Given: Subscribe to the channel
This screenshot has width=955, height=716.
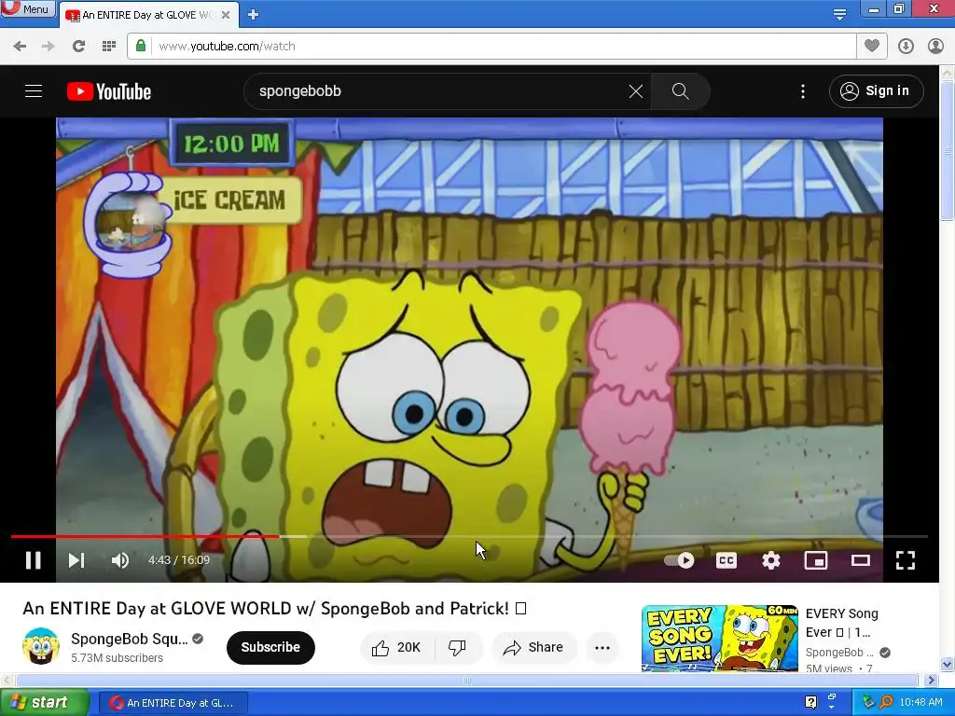Looking at the screenshot, I should coord(270,647).
